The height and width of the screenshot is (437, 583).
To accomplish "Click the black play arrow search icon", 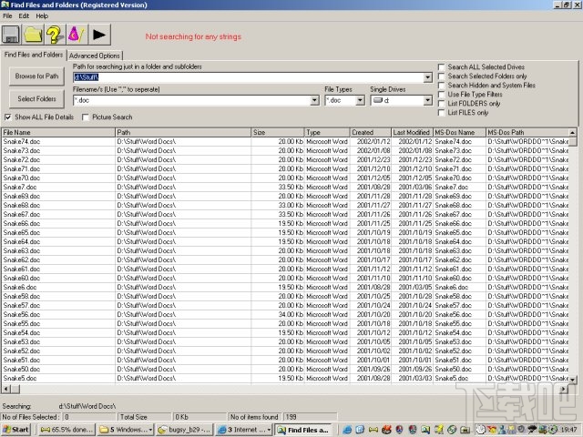I will coord(99,35).
